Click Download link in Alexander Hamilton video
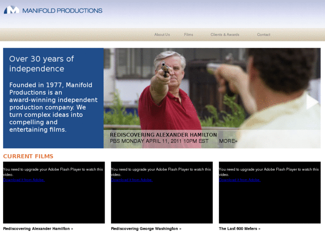This screenshot has width=325, height=243. tap(24, 180)
